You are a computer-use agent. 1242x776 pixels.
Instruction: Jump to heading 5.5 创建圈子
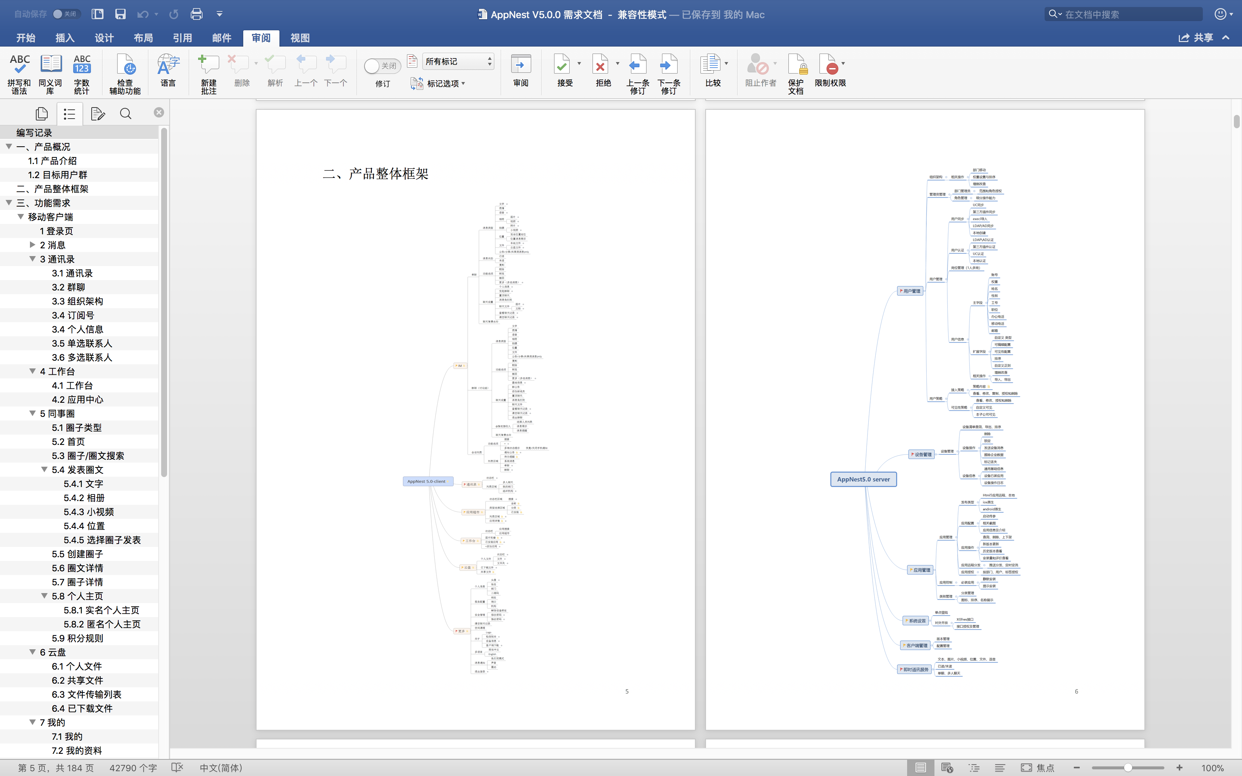coord(78,554)
